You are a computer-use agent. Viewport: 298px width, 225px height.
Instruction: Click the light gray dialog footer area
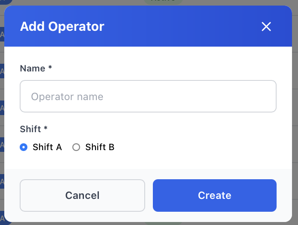tap(148, 174)
